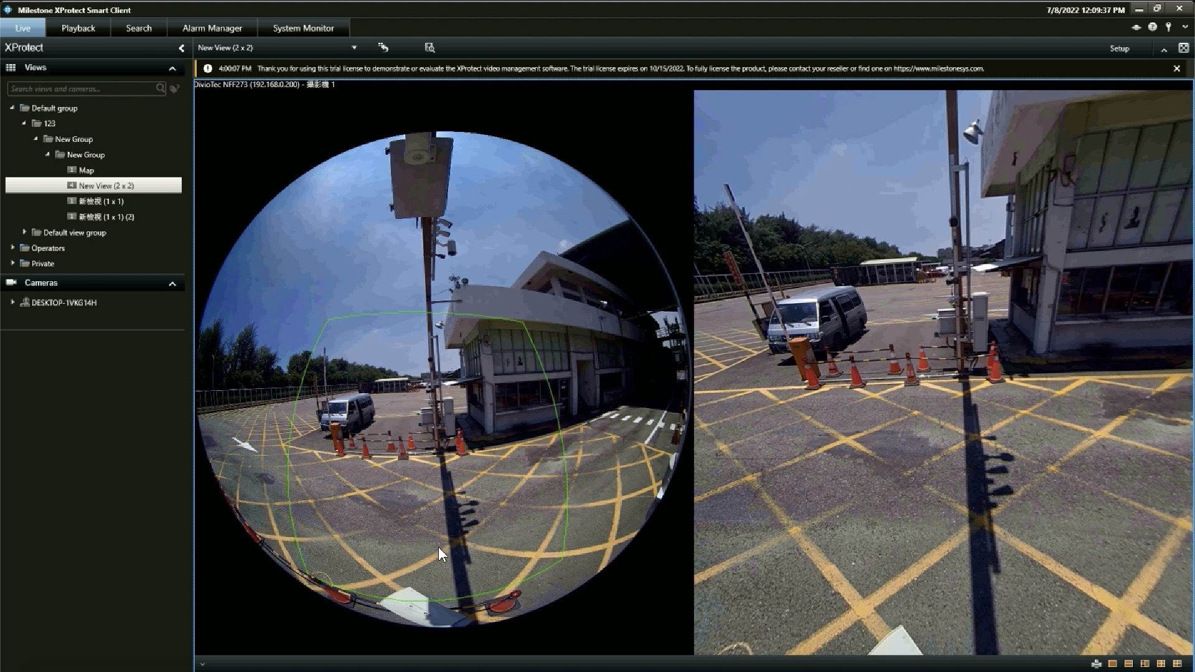Click the dewarped camera view on right
The image size is (1195, 672).
click(x=944, y=372)
